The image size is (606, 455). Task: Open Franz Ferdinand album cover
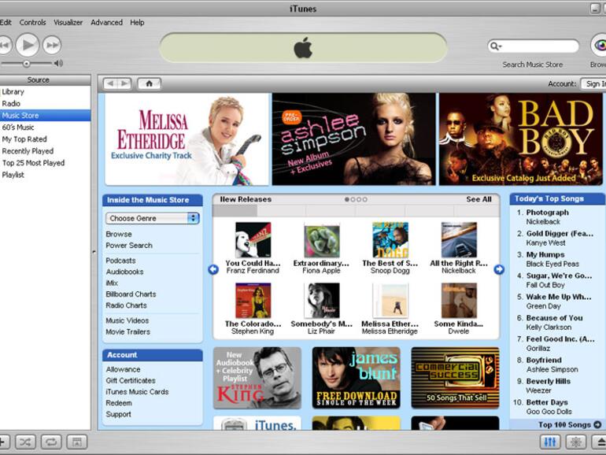coord(253,239)
